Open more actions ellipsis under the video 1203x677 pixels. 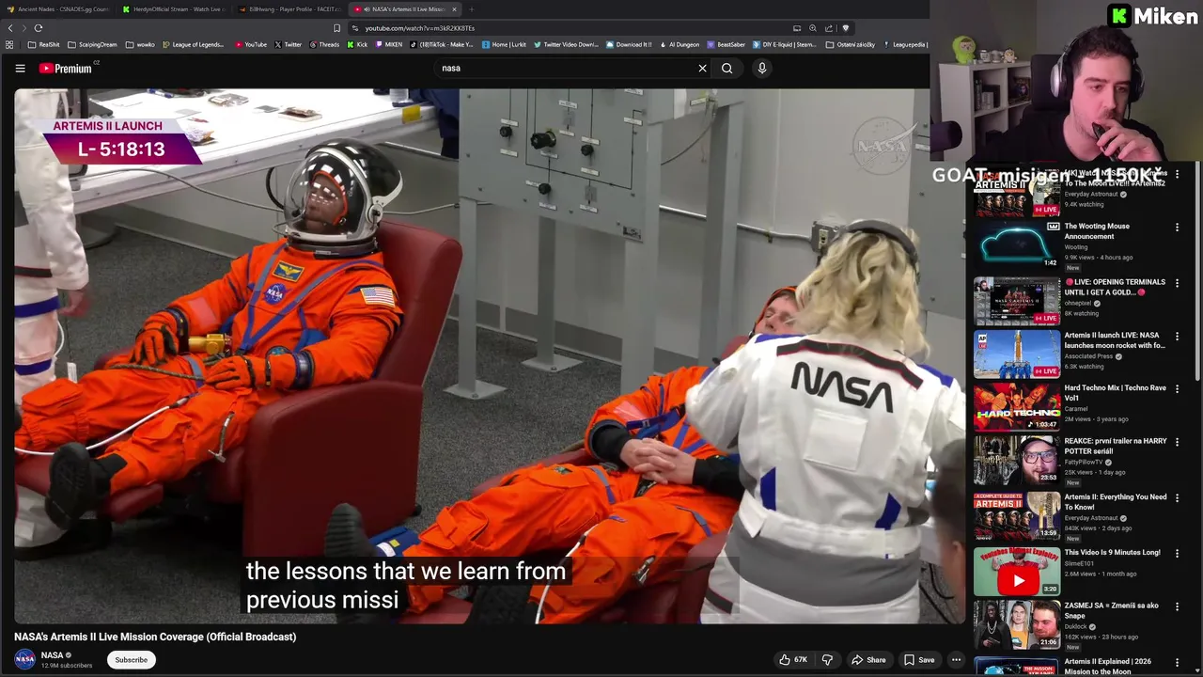956,660
